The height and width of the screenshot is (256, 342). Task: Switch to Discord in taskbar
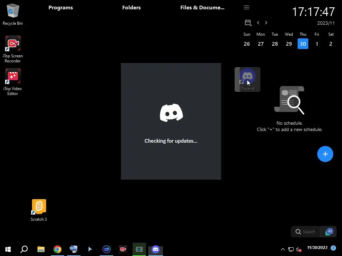pos(156,249)
